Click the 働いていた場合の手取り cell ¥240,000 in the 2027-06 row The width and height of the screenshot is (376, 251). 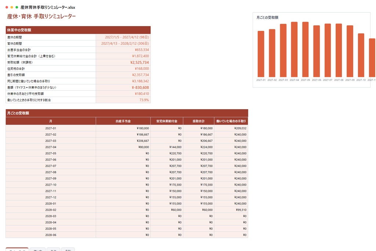coord(231,159)
